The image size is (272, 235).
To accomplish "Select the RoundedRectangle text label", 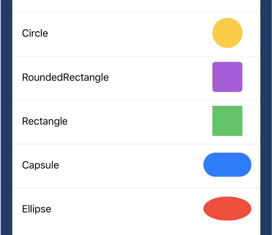I will [x=65, y=78].
